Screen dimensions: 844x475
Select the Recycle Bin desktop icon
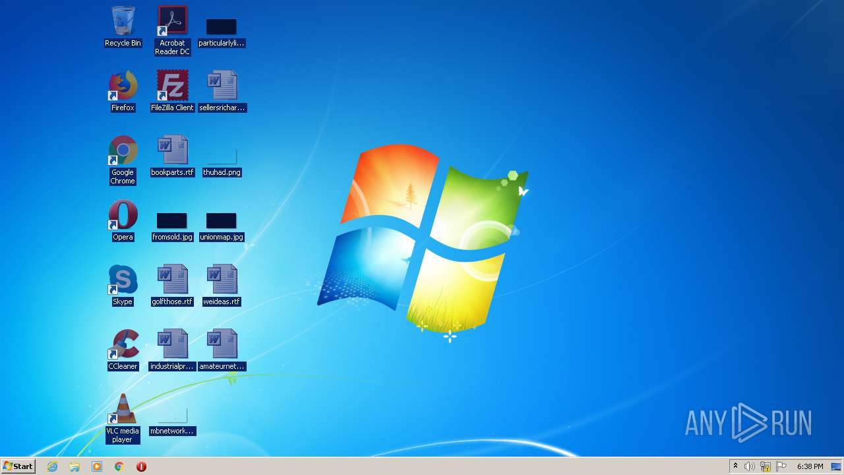[x=123, y=26]
